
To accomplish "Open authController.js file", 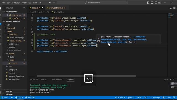I will (x=17, y=37).
